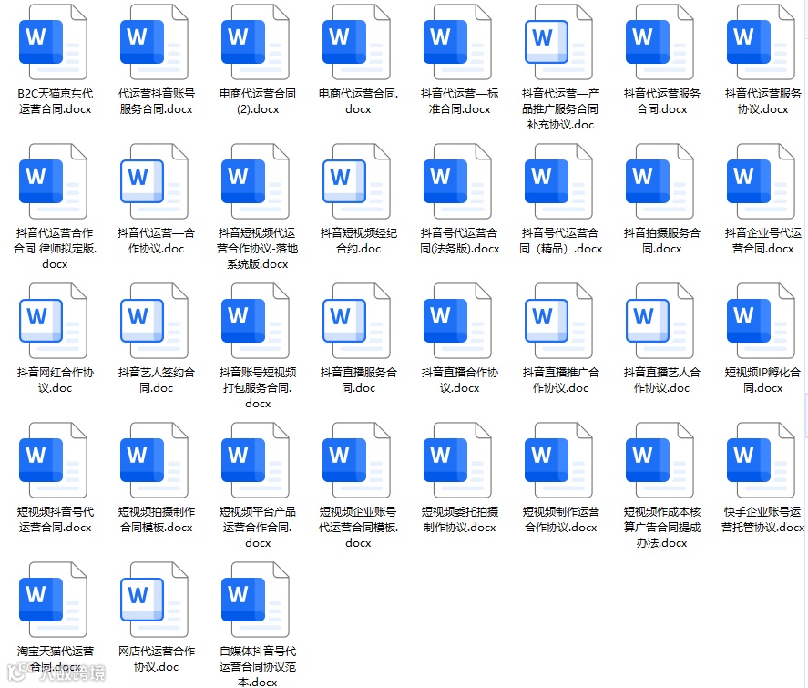Click the label 短视频制作运营合作协议.docx
808x688 pixels.
coord(560,519)
